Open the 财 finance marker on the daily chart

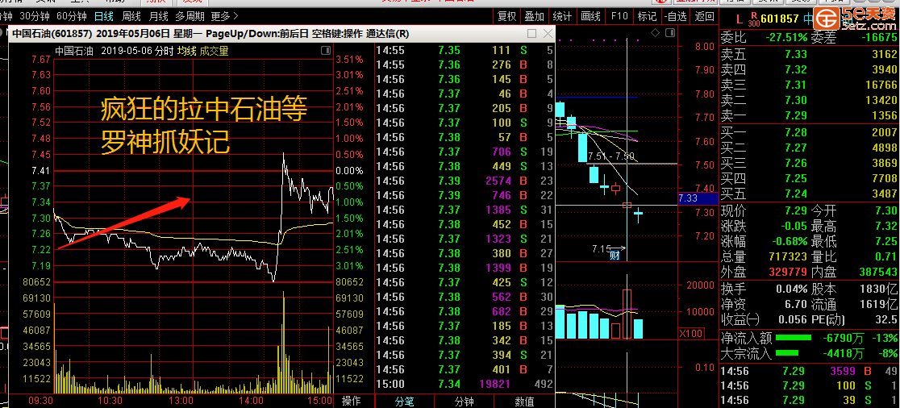(x=615, y=256)
